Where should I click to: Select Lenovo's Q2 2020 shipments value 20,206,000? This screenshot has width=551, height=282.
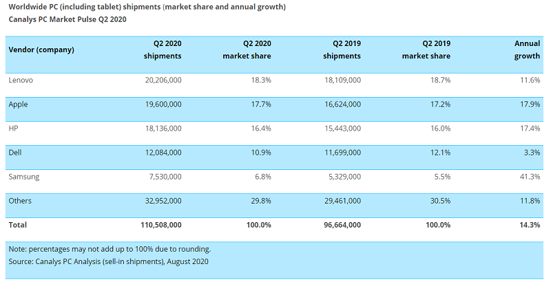[163, 80]
